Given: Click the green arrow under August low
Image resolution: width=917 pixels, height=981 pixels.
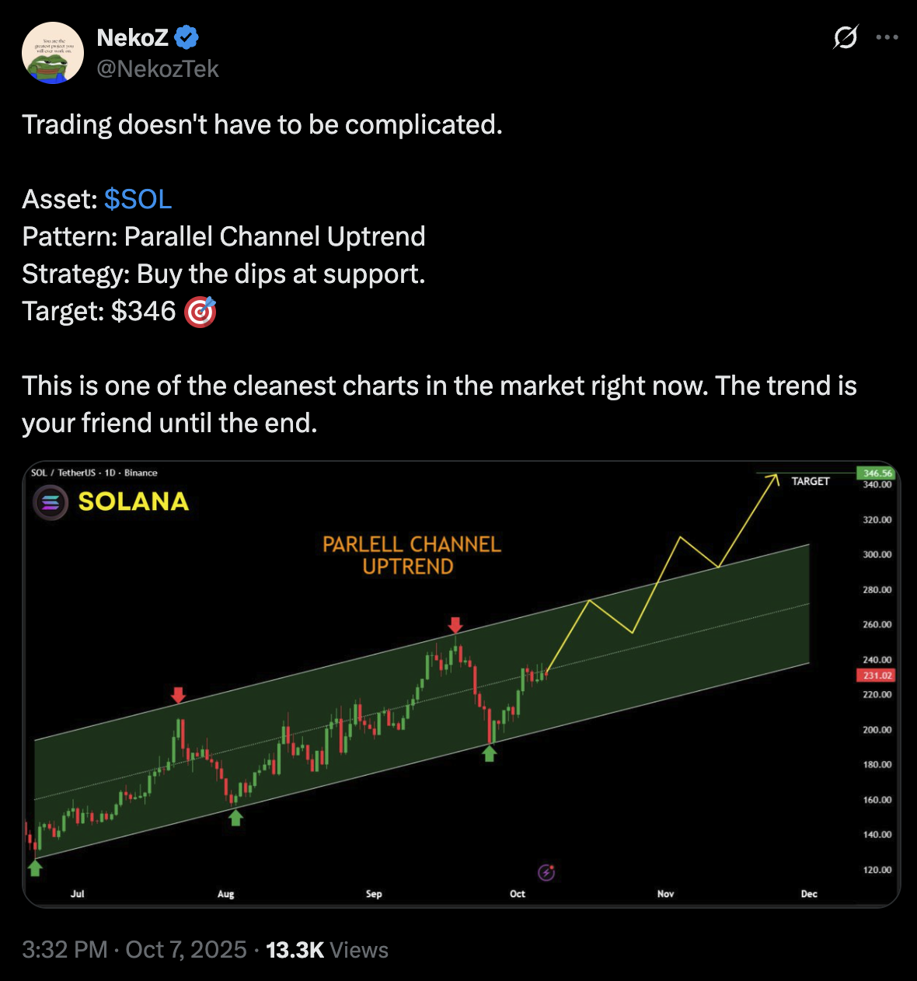Looking at the screenshot, I should click(x=235, y=818).
